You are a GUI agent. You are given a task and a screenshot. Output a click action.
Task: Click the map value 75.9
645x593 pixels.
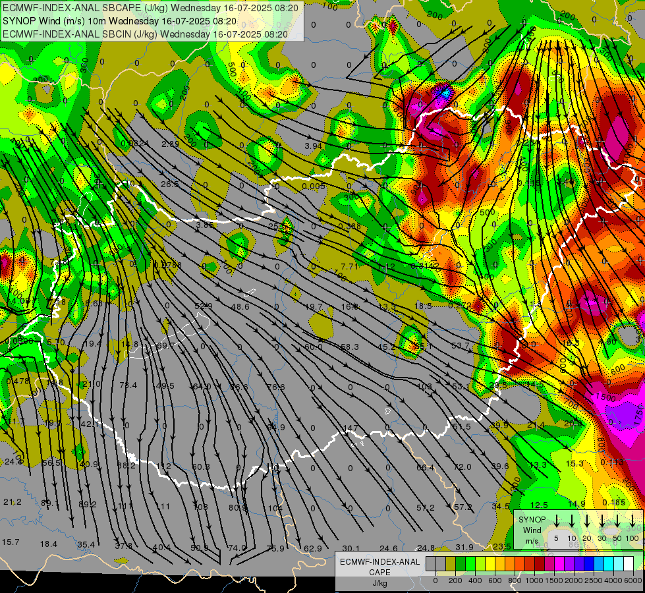pyautogui.click(x=275, y=548)
